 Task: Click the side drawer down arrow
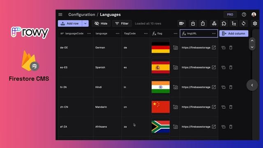click(252, 47)
